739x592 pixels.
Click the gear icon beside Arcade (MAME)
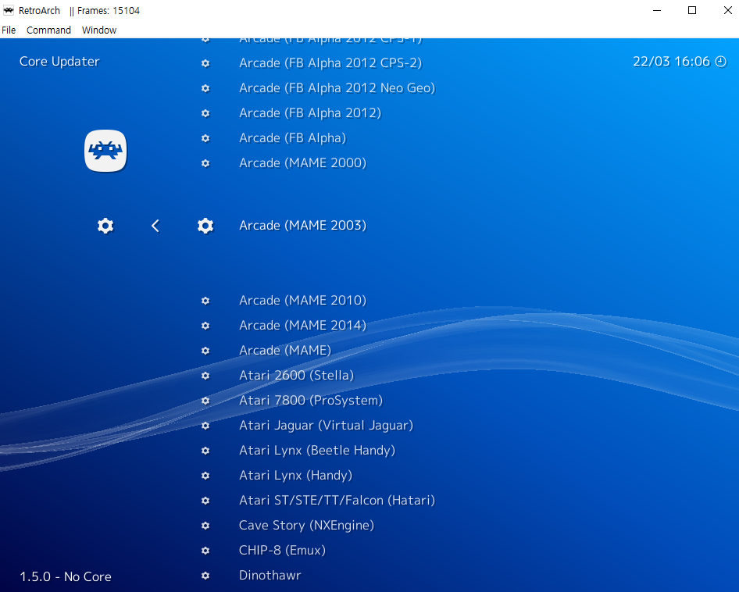pos(205,351)
